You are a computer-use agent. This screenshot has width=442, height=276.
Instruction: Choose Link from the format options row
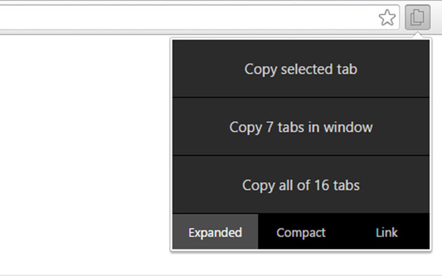click(387, 232)
